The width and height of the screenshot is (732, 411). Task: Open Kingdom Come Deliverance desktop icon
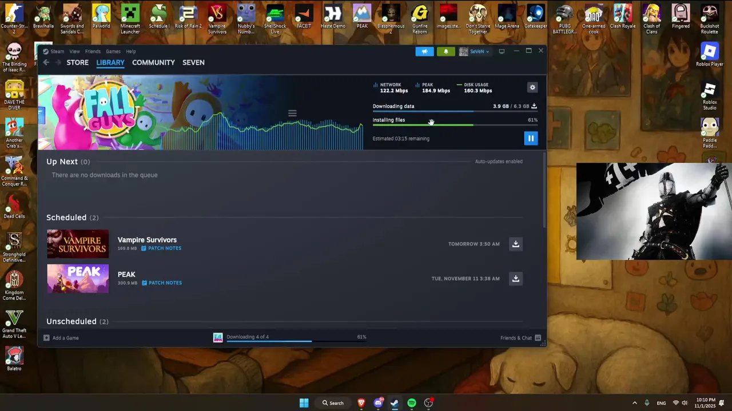[x=14, y=285]
